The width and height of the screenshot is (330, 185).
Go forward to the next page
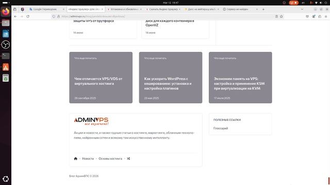(22, 16)
